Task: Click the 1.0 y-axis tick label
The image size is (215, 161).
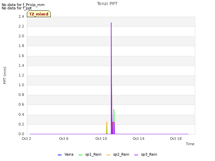Action: coord(21,85)
